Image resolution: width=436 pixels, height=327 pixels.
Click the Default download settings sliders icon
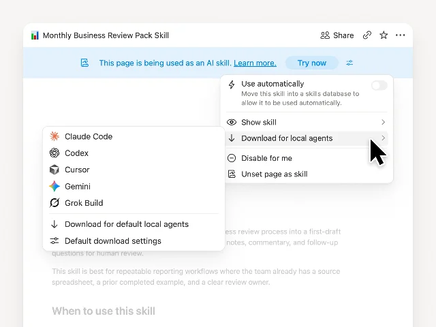pyautogui.click(x=54, y=240)
